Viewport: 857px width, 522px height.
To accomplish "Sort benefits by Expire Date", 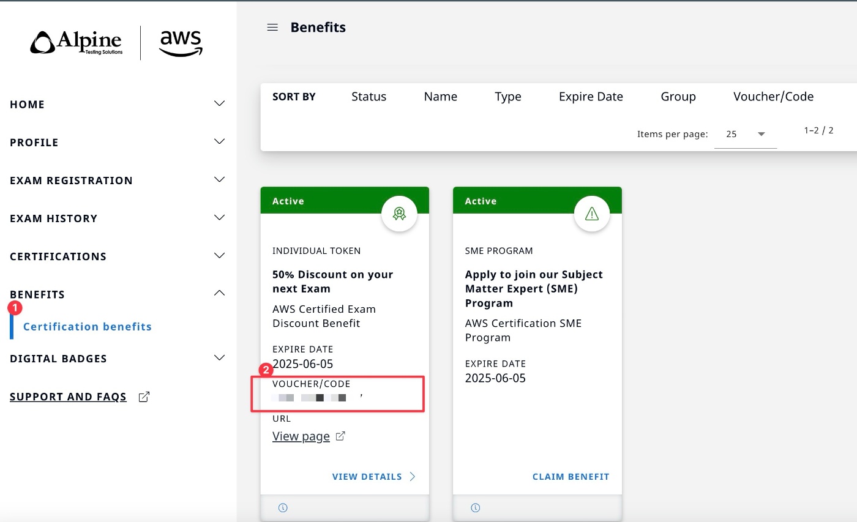I will coord(591,97).
